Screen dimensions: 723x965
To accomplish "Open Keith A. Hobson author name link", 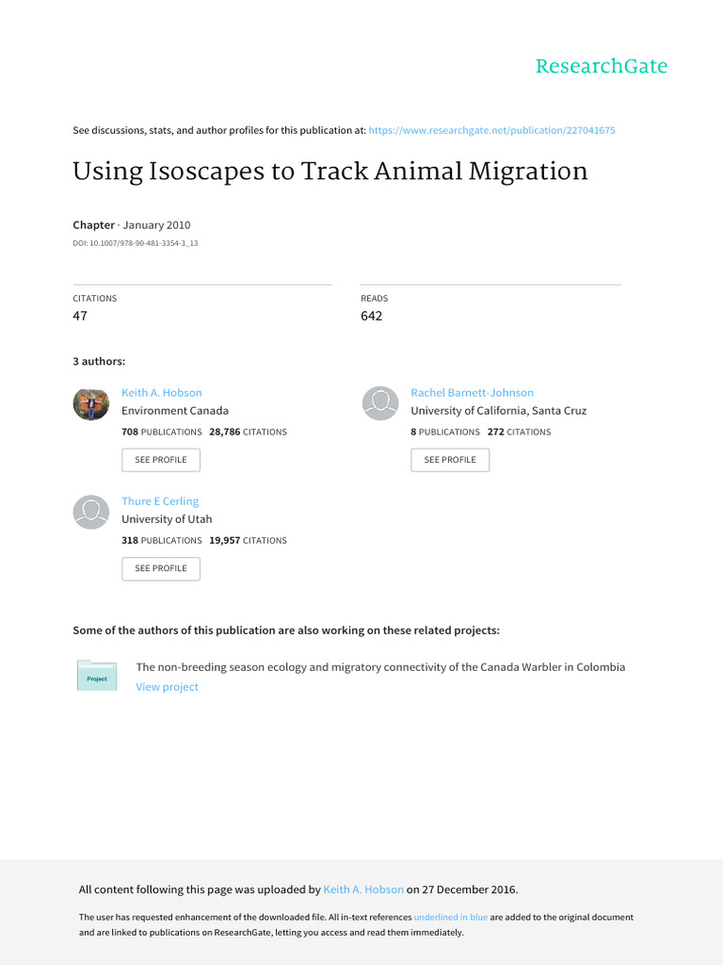I will coord(162,393).
